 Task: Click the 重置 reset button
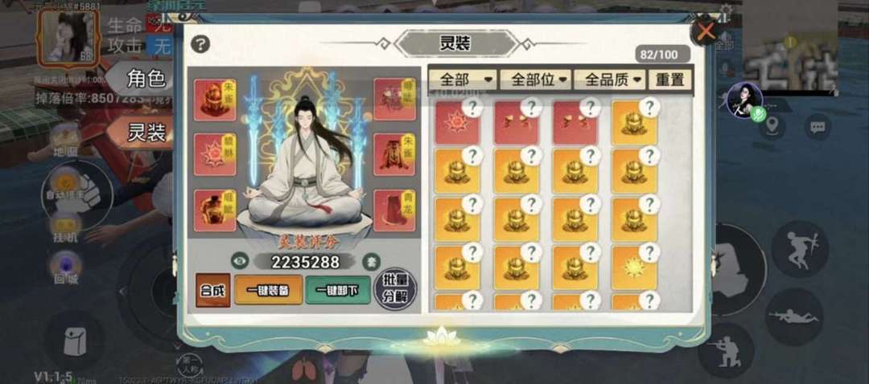(670, 80)
